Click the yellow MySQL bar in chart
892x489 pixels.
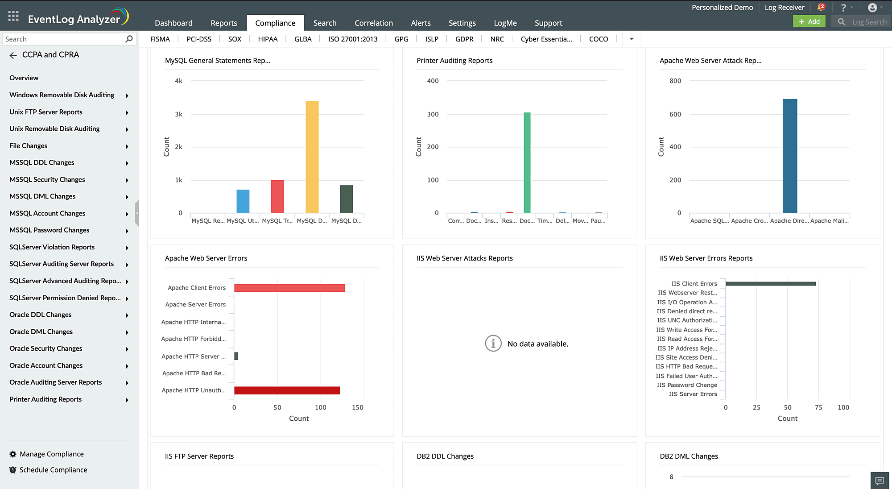click(312, 157)
